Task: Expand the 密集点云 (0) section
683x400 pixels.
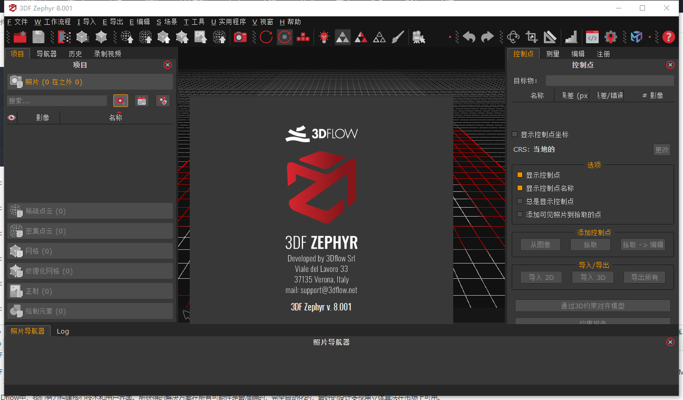Action: pyautogui.click(x=90, y=231)
